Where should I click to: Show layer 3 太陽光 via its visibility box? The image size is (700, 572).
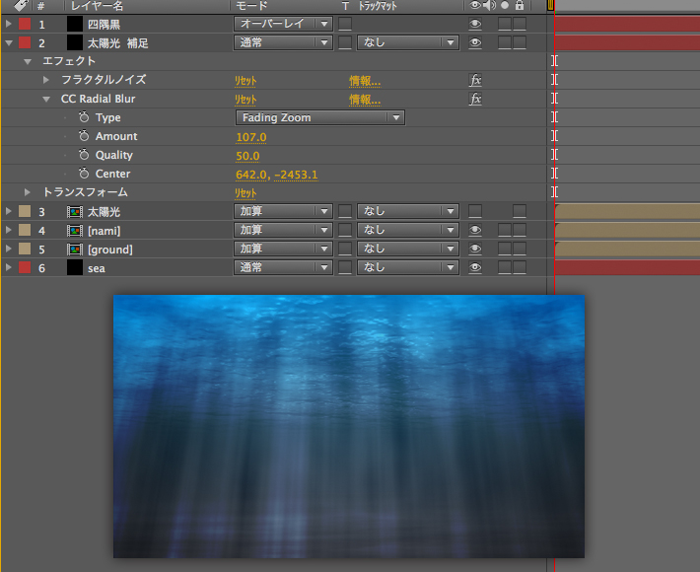tap(475, 211)
